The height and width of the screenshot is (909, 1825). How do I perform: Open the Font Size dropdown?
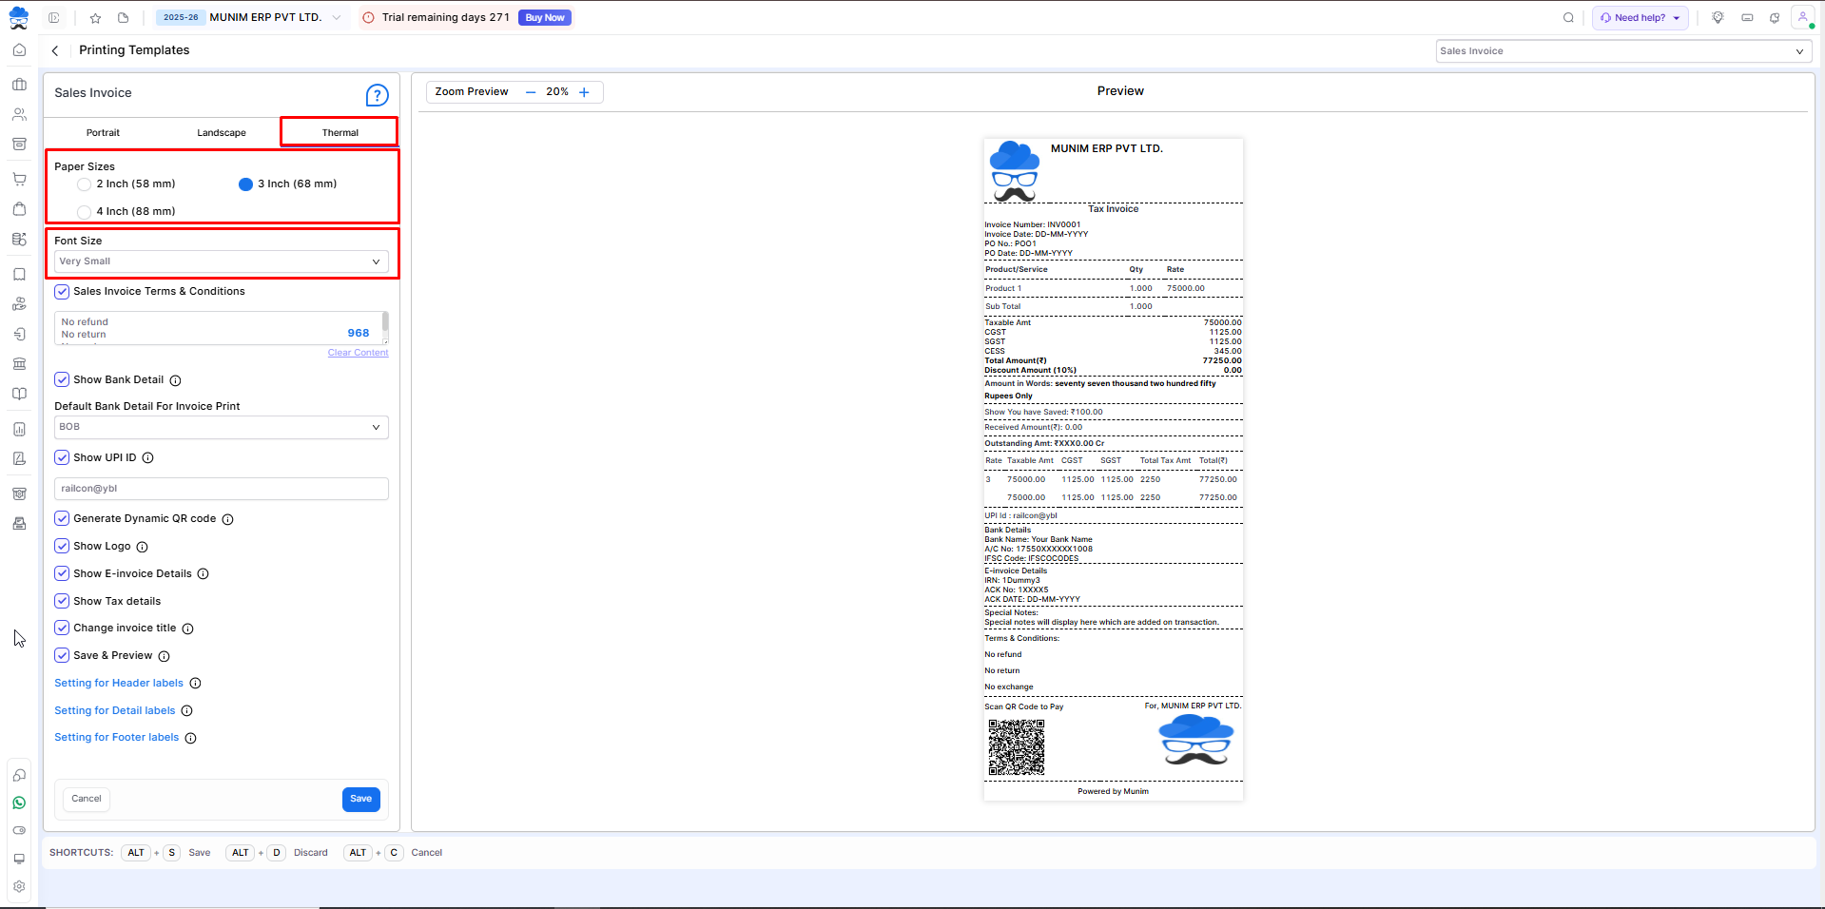tap(221, 261)
